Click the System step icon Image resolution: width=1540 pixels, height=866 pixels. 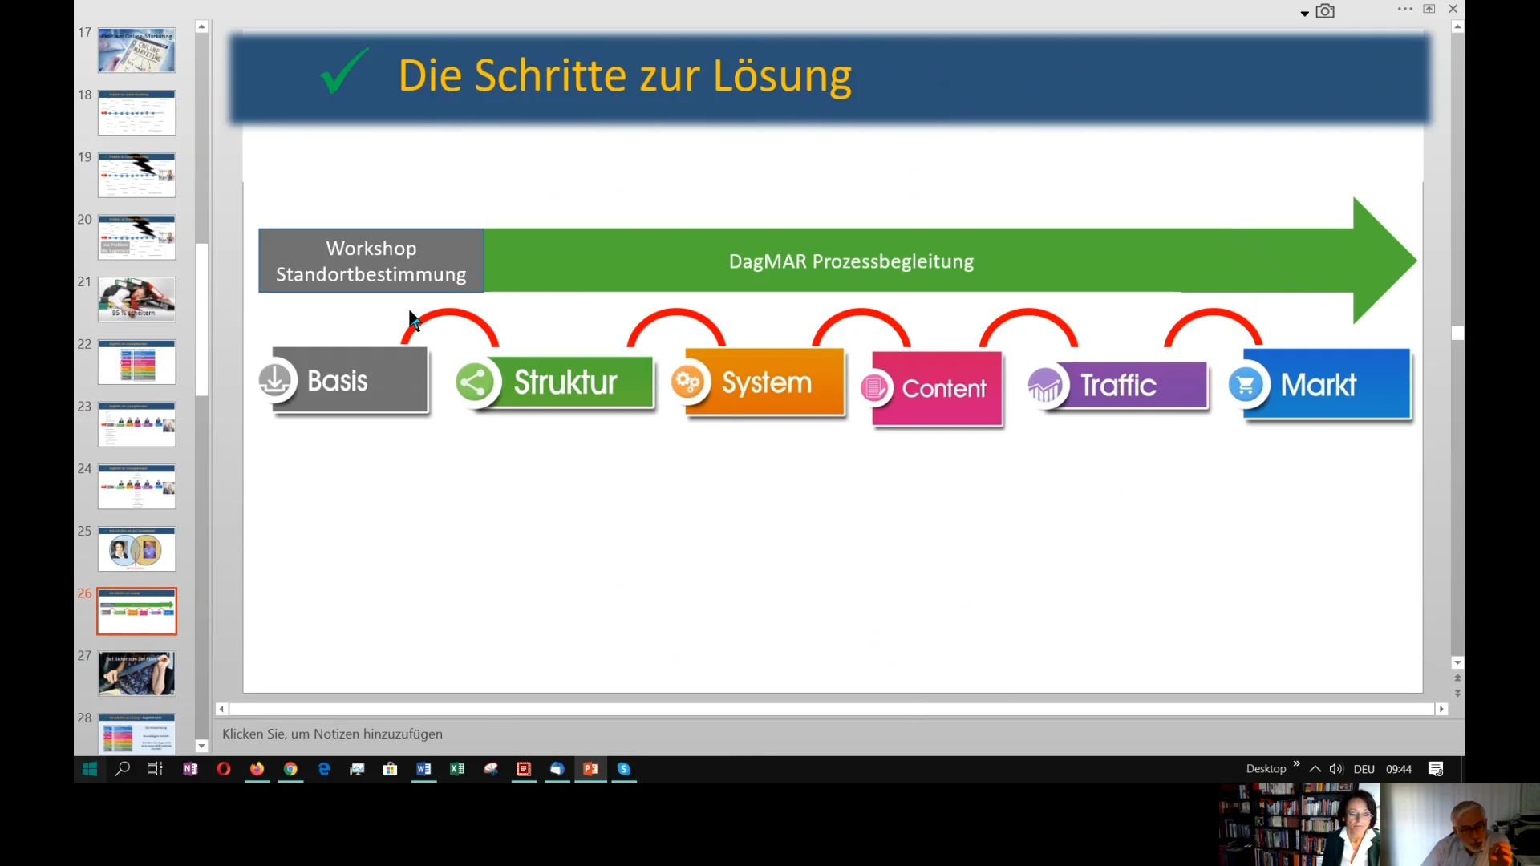pos(690,382)
